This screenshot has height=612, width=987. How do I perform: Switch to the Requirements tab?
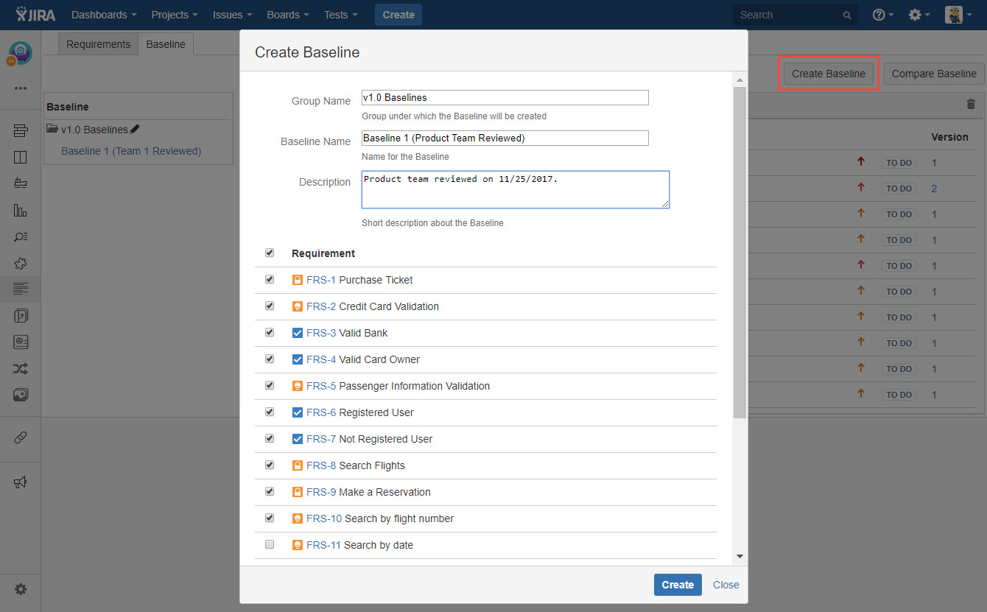(x=98, y=44)
